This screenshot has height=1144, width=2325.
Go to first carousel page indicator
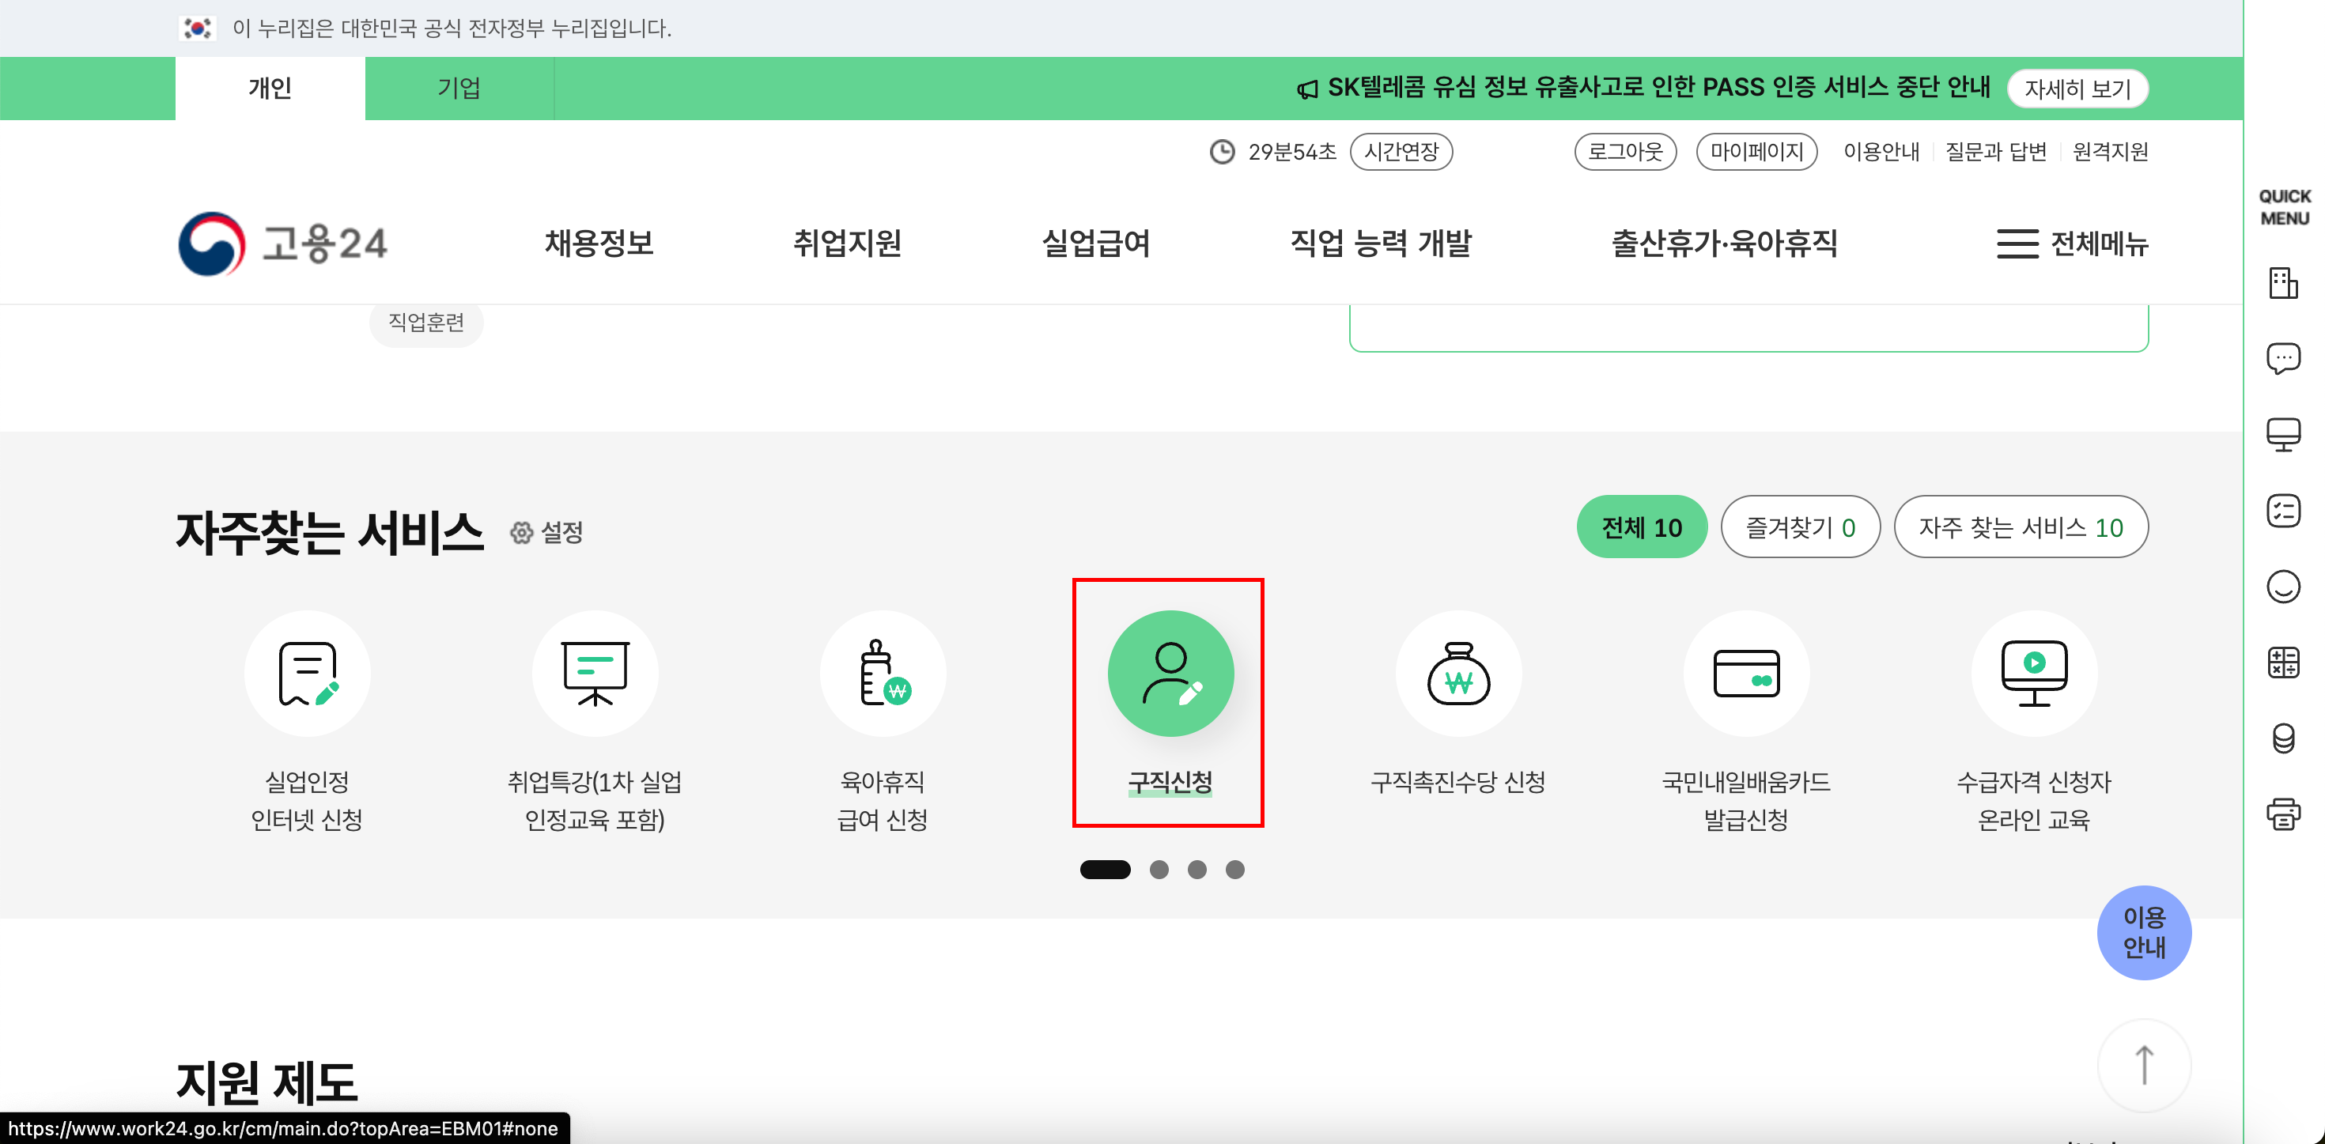click(1105, 870)
